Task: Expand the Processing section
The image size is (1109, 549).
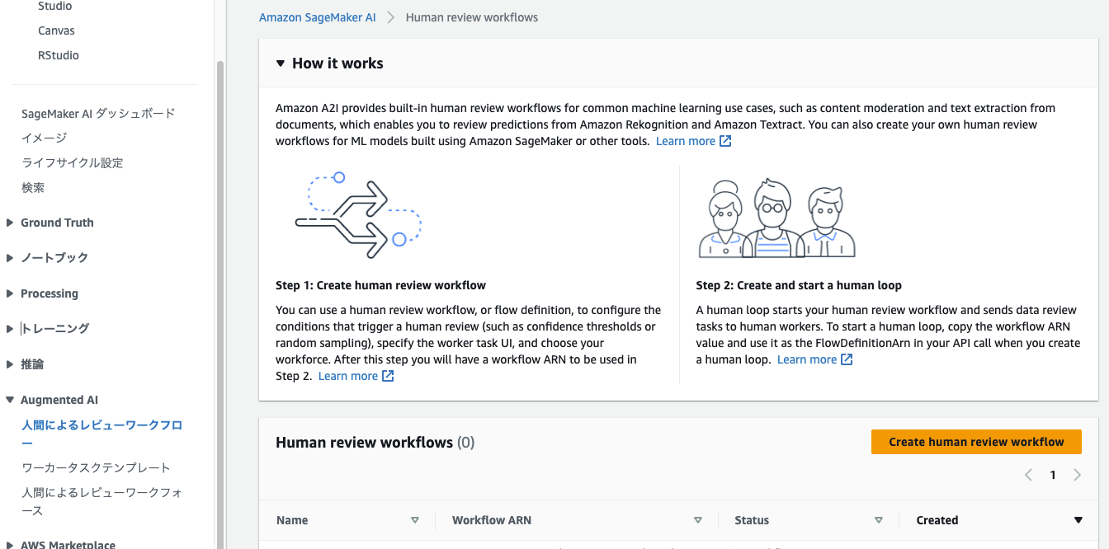Action: tap(10, 293)
